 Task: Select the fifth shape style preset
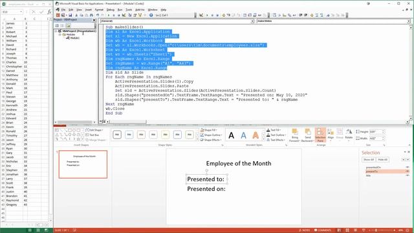point(166,135)
